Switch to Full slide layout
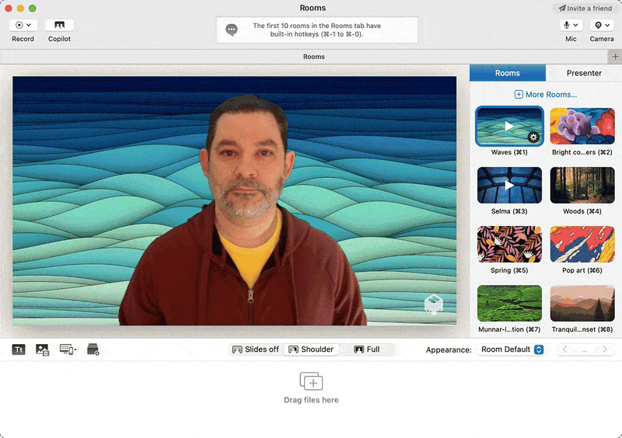 click(367, 349)
